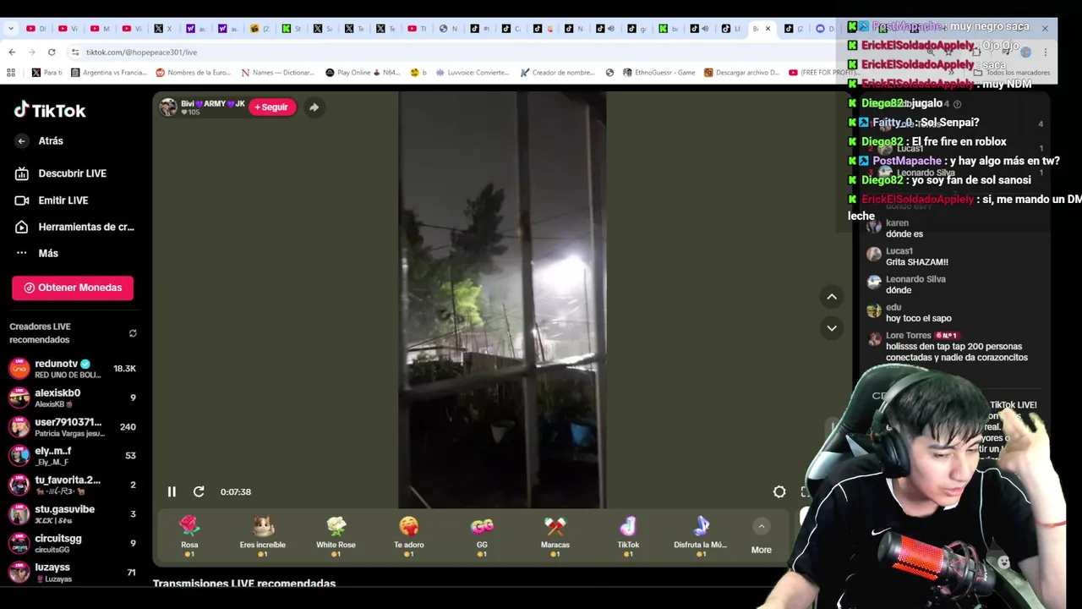
Task: Open Lore Torres chat user profile
Action: [909, 336]
